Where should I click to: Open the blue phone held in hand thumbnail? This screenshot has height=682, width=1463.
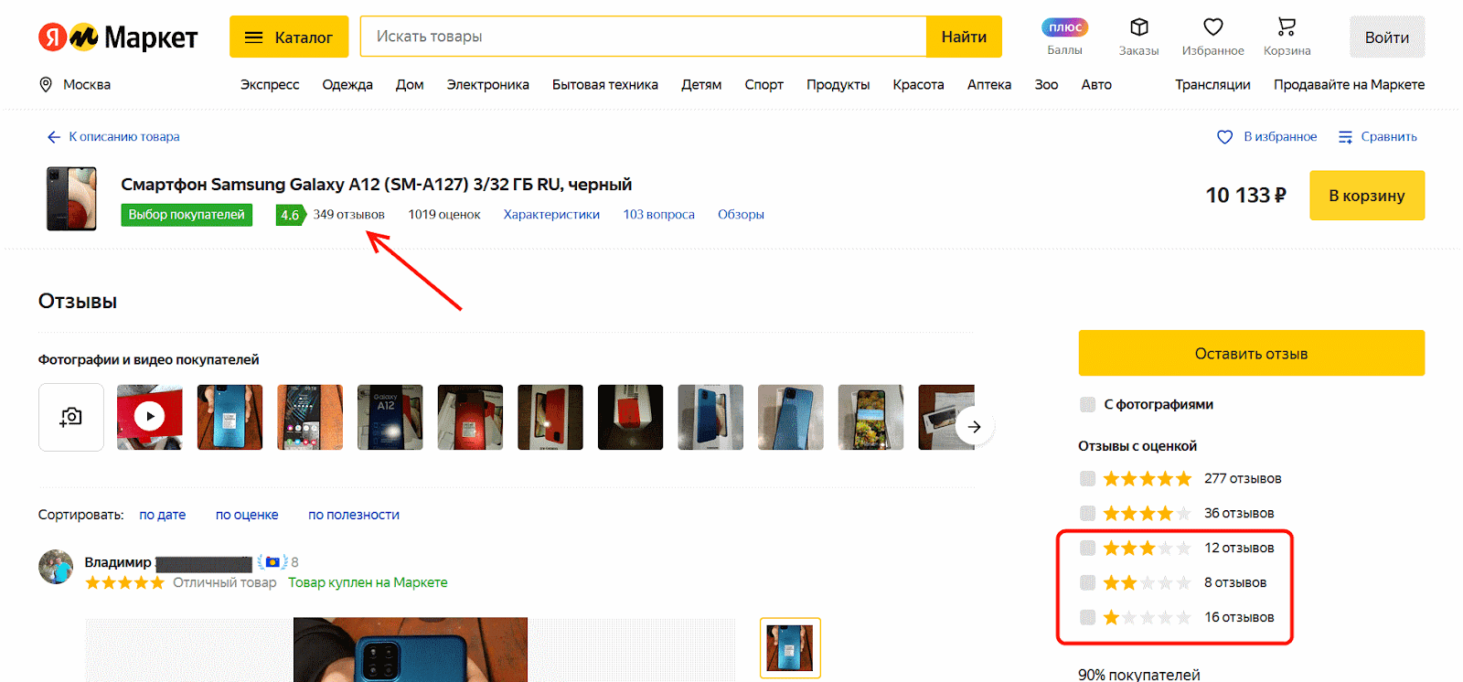point(230,417)
